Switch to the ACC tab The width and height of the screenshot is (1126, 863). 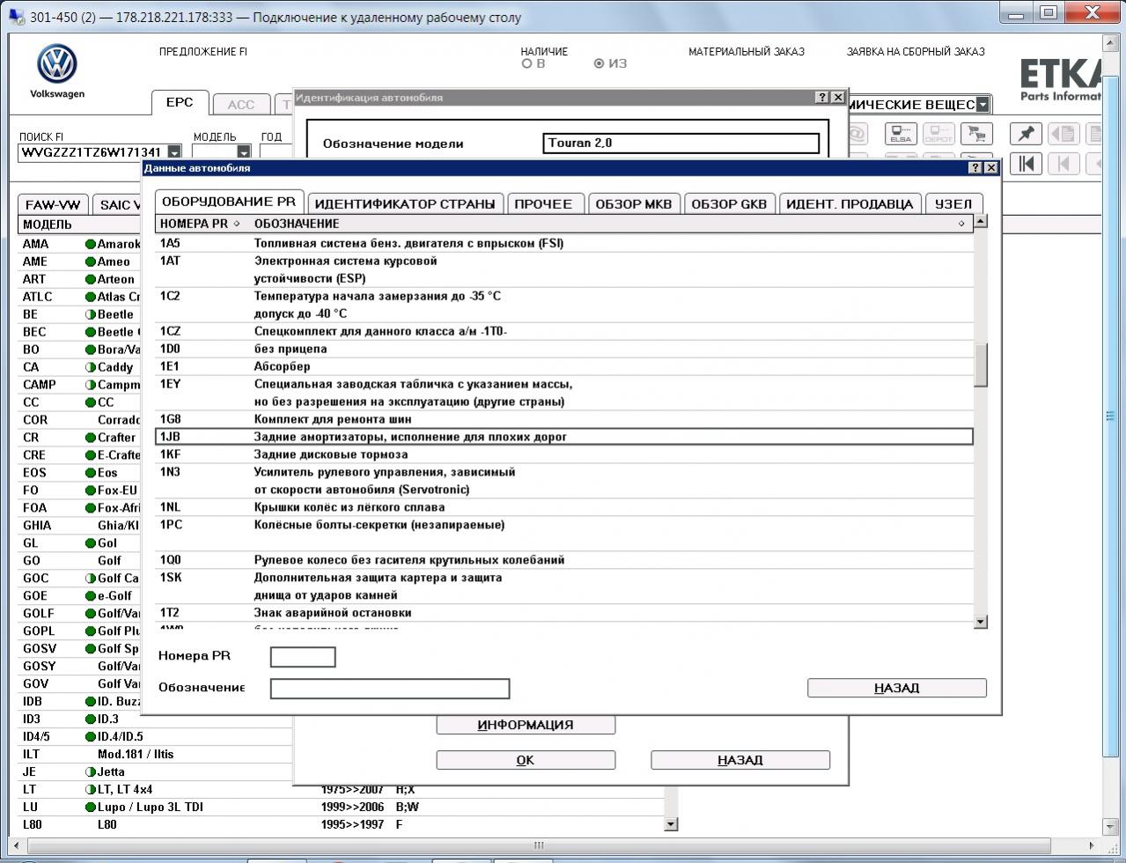pos(241,105)
